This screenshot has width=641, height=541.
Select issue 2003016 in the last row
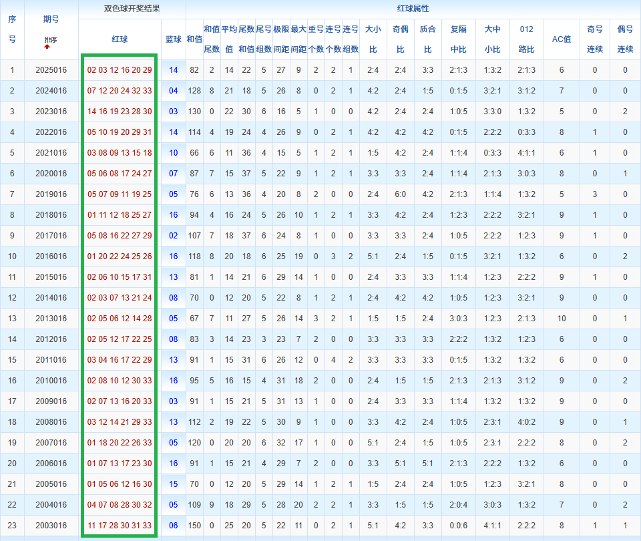pyautogui.click(x=51, y=526)
